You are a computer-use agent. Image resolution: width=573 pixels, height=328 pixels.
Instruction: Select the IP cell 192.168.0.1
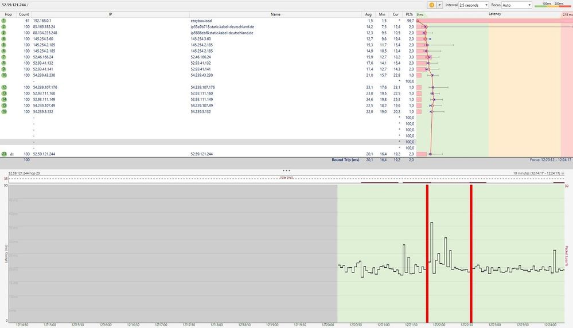coord(42,21)
